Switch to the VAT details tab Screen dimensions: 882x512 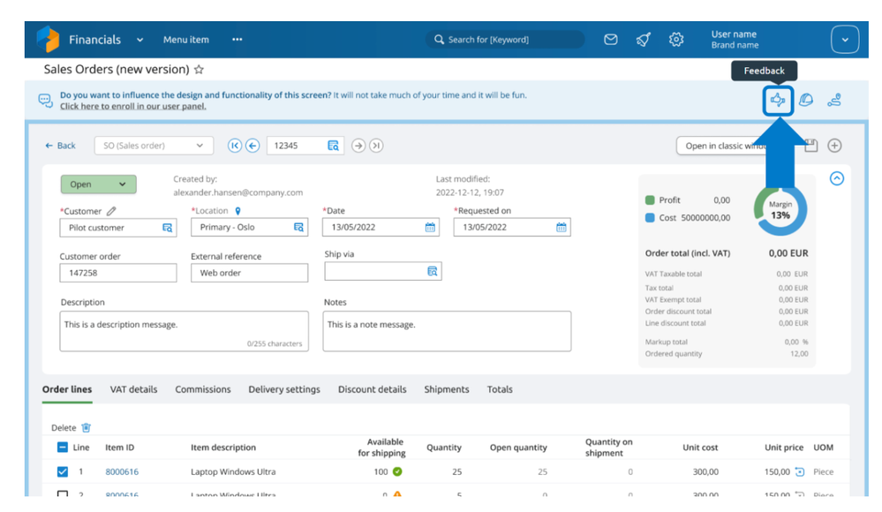point(133,389)
